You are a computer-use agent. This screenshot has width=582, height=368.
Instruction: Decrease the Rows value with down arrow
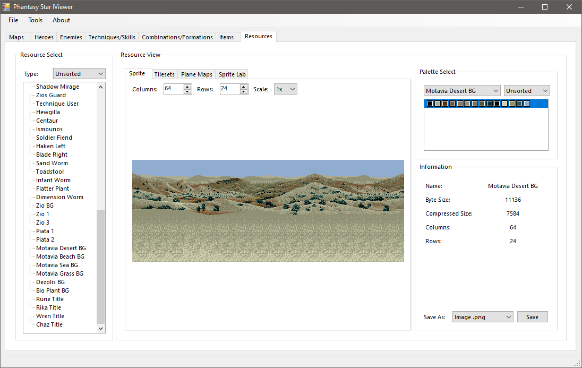click(244, 92)
